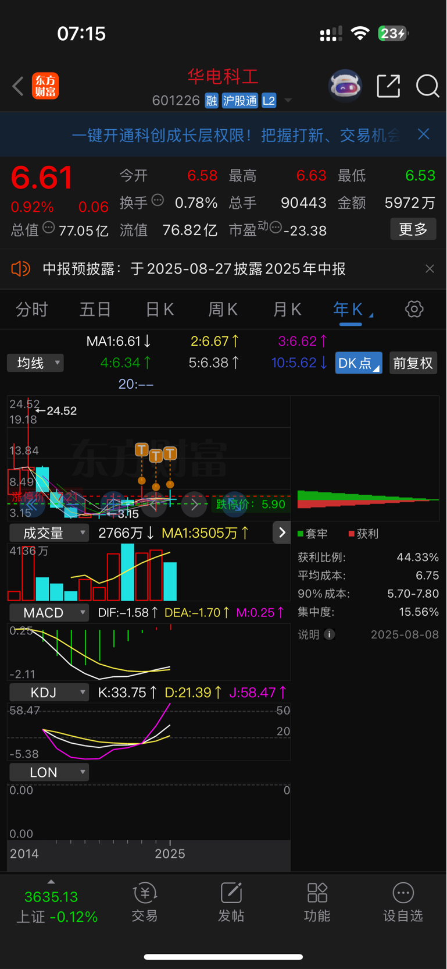This screenshot has height=969, width=447.
Task: Tap the tallest cyan volume bar
Action: click(127, 572)
